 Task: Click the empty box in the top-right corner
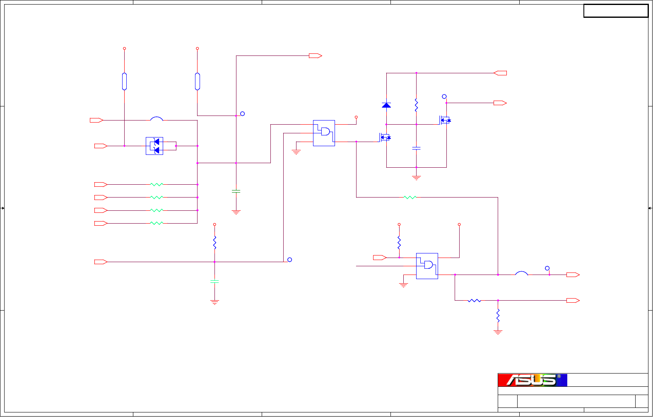pyautogui.click(x=616, y=11)
